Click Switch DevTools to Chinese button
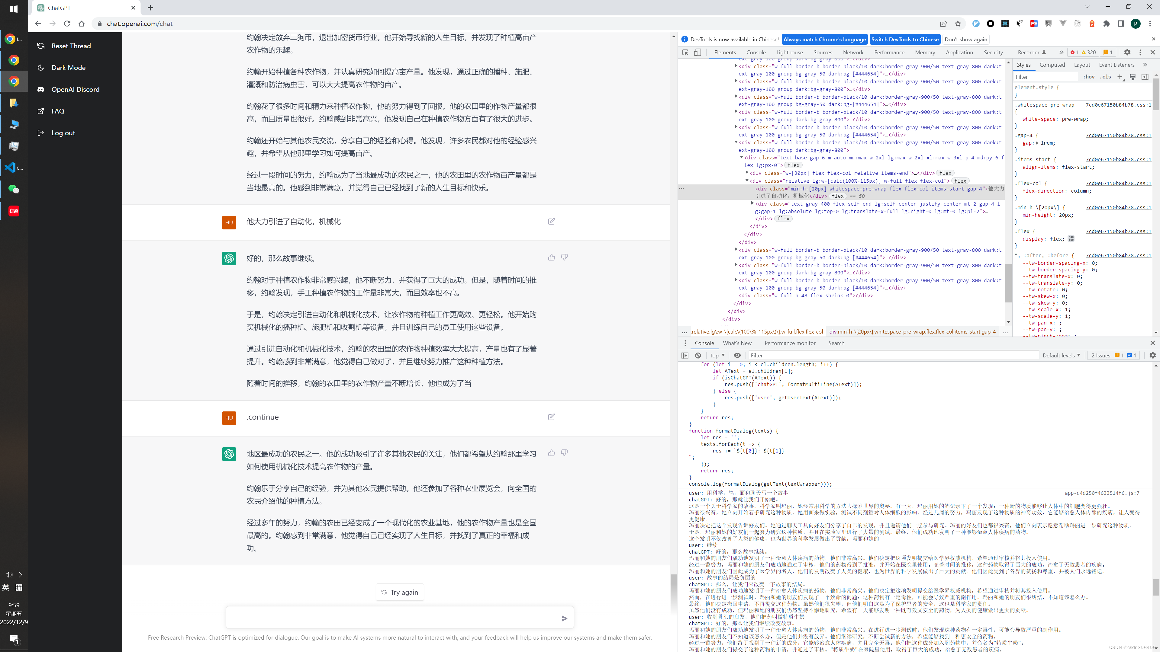1160x652 pixels. [x=905, y=40]
